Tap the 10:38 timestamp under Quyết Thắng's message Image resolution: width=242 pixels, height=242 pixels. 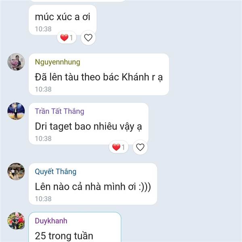click(x=43, y=199)
